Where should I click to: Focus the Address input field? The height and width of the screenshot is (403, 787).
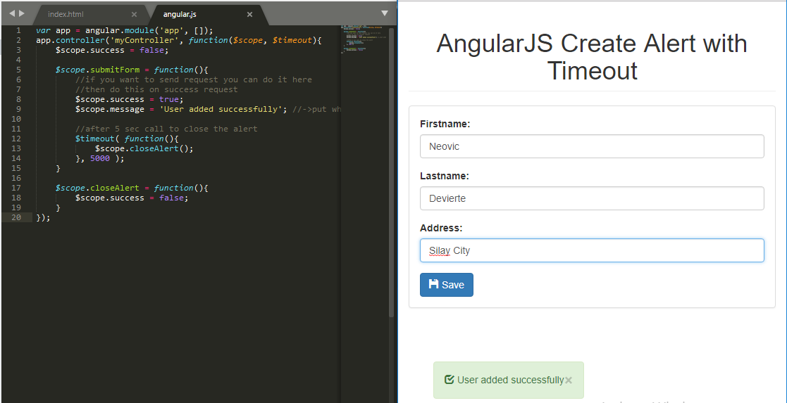592,250
